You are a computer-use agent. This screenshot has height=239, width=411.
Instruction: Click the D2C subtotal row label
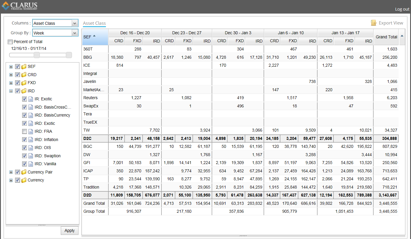click(x=88, y=138)
